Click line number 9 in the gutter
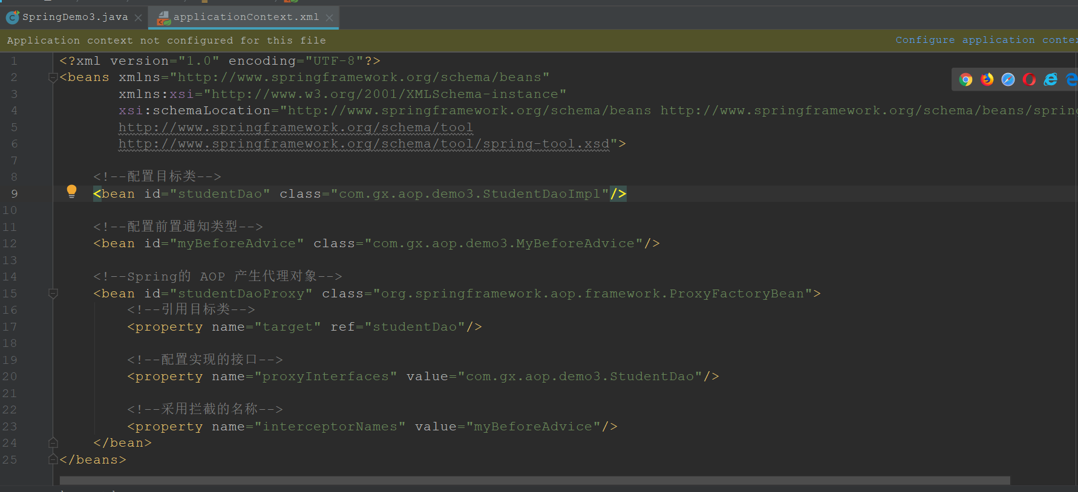This screenshot has width=1078, height=492. (x=15, y=194)
